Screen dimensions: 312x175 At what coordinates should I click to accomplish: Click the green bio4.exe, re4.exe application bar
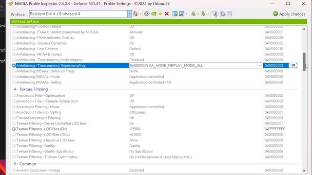tap(158, 21)
